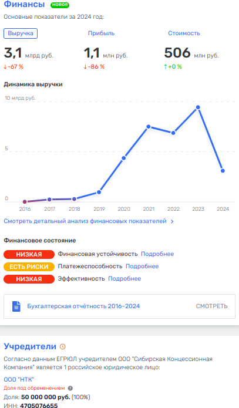Switch to the Прибыль tab

[x=101, y=33]
